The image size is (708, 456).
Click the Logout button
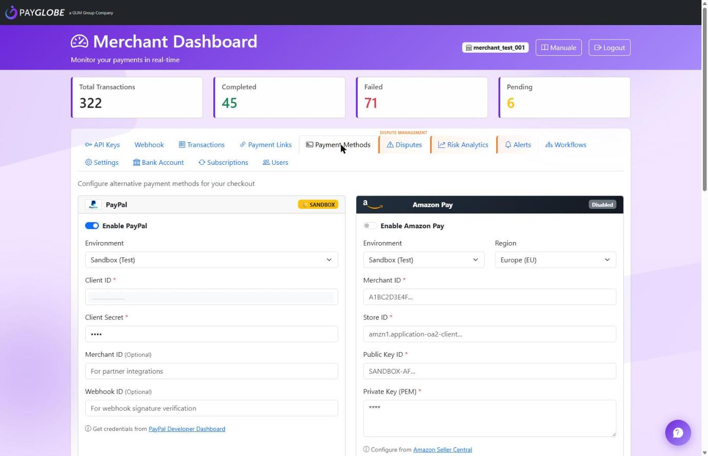pyautogui.click(x=609, y=48)
